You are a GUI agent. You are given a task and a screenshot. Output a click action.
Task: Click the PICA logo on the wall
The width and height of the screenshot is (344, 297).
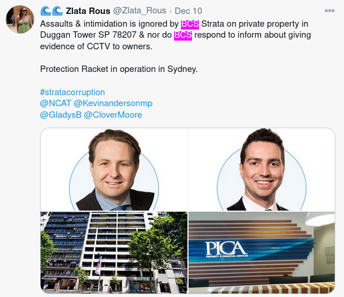pyautogui.click(x=226, y=249)
